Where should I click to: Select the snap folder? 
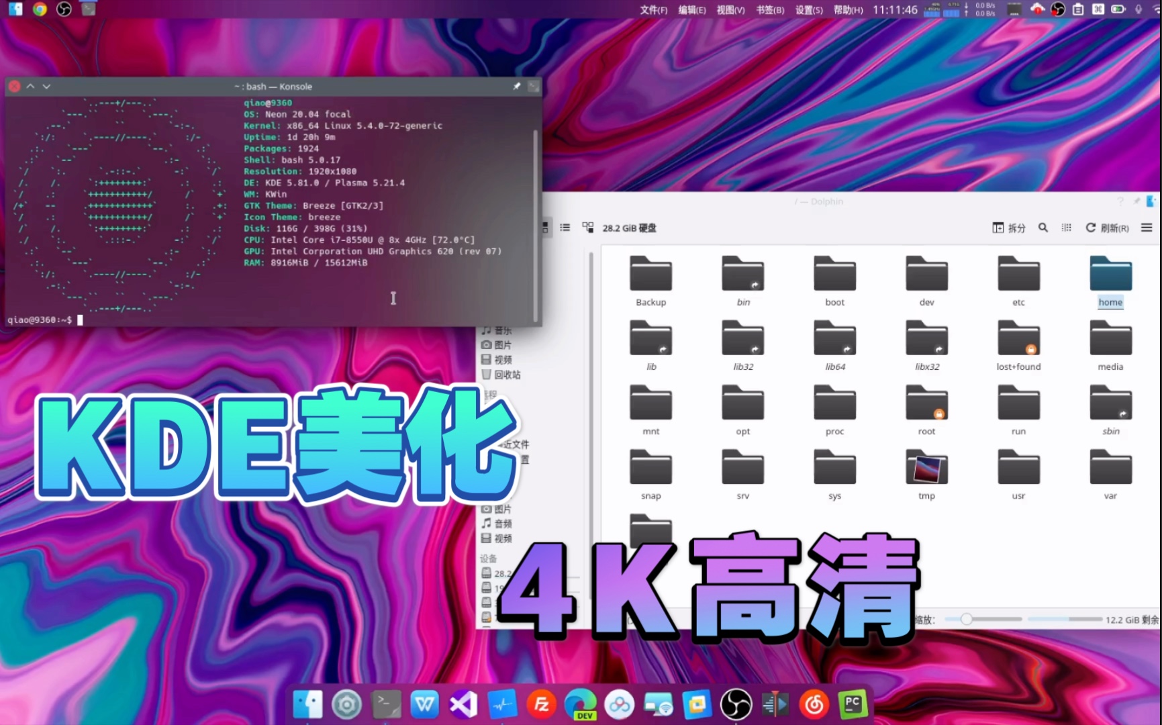click(650, 475)
